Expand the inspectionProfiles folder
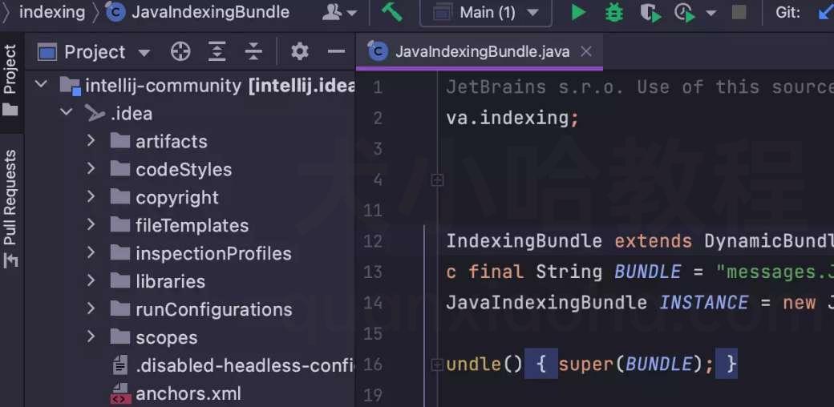Image resolution: width=834 pixels, height=407 pixels. [x=91, y=252]
